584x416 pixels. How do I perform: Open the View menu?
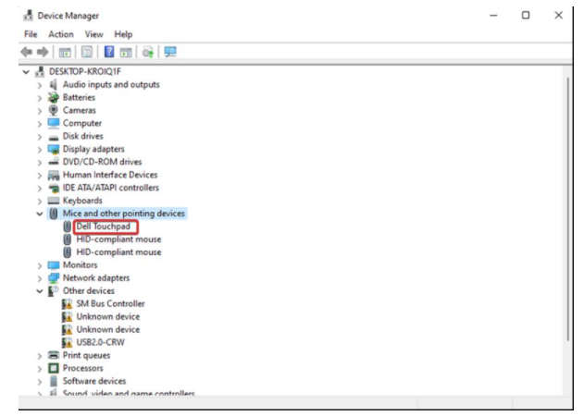click(93, 35)
